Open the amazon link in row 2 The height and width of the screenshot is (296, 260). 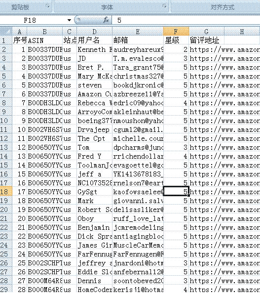(x=224, y=49)
